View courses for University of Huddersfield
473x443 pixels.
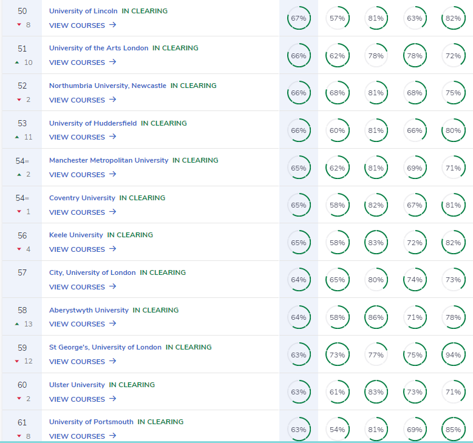(x=83, y=137)
